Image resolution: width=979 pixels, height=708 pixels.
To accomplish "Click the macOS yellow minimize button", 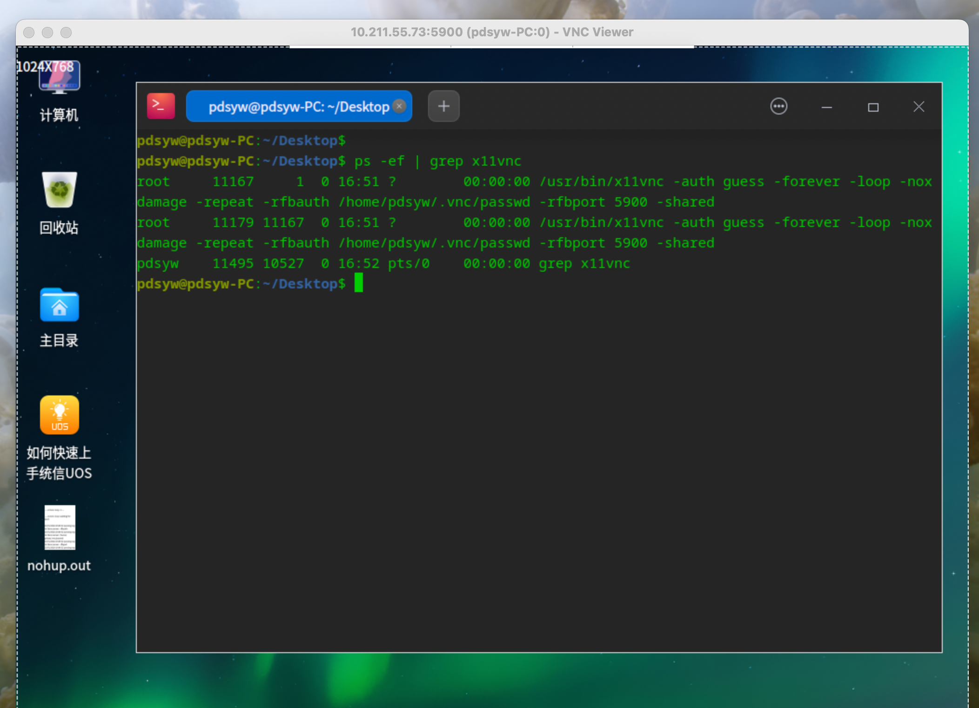I will pos(47,32).
